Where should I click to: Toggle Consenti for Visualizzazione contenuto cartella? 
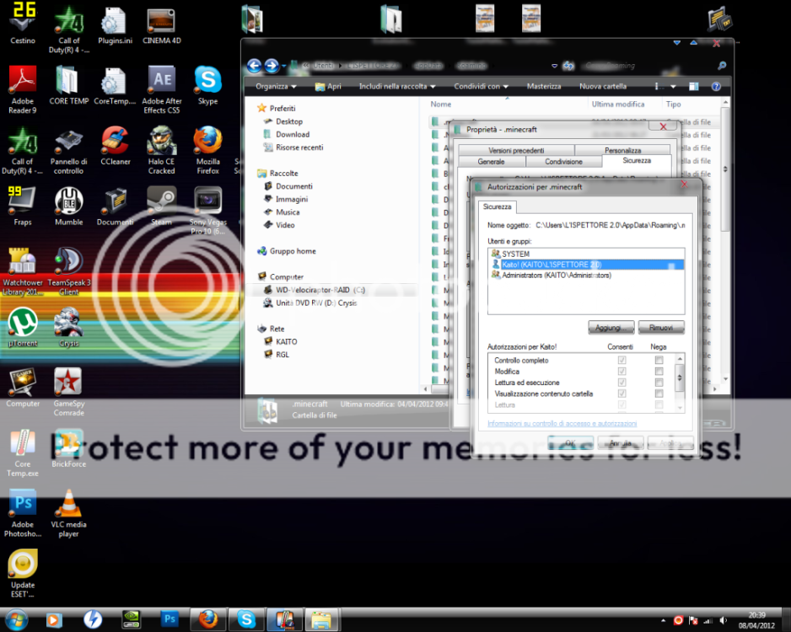pos(621,394)
